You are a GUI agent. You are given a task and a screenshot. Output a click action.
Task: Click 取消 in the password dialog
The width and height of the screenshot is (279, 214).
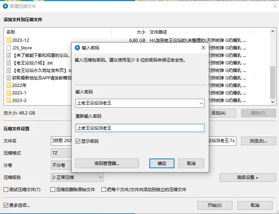pos(191,163)
